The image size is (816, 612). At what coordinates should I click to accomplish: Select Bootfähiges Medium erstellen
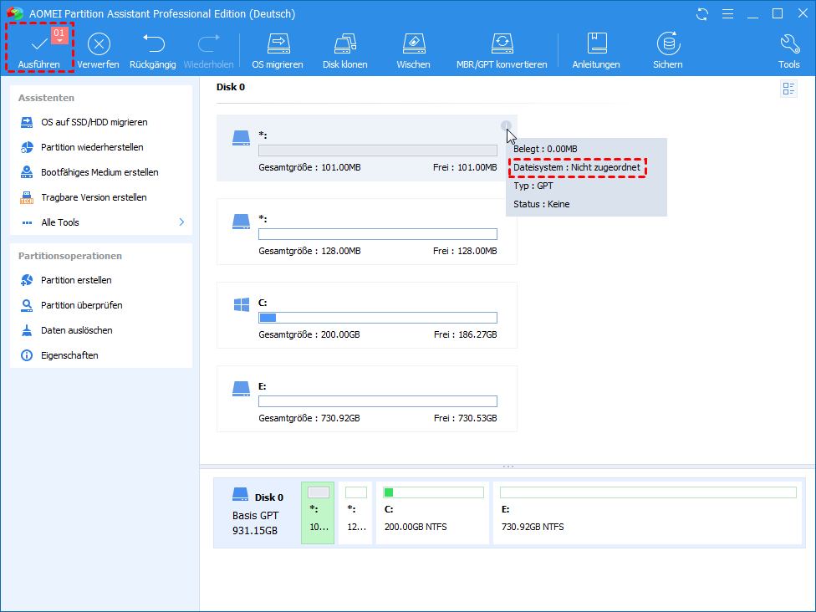tap(99, 172)
